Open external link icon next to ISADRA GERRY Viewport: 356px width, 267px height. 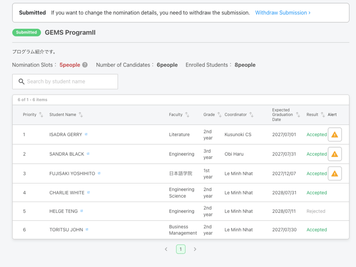click(86, 135)
